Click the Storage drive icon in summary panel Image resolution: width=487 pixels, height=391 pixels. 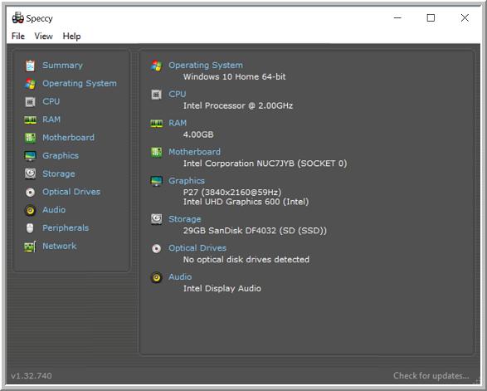[x=156, y=219]
